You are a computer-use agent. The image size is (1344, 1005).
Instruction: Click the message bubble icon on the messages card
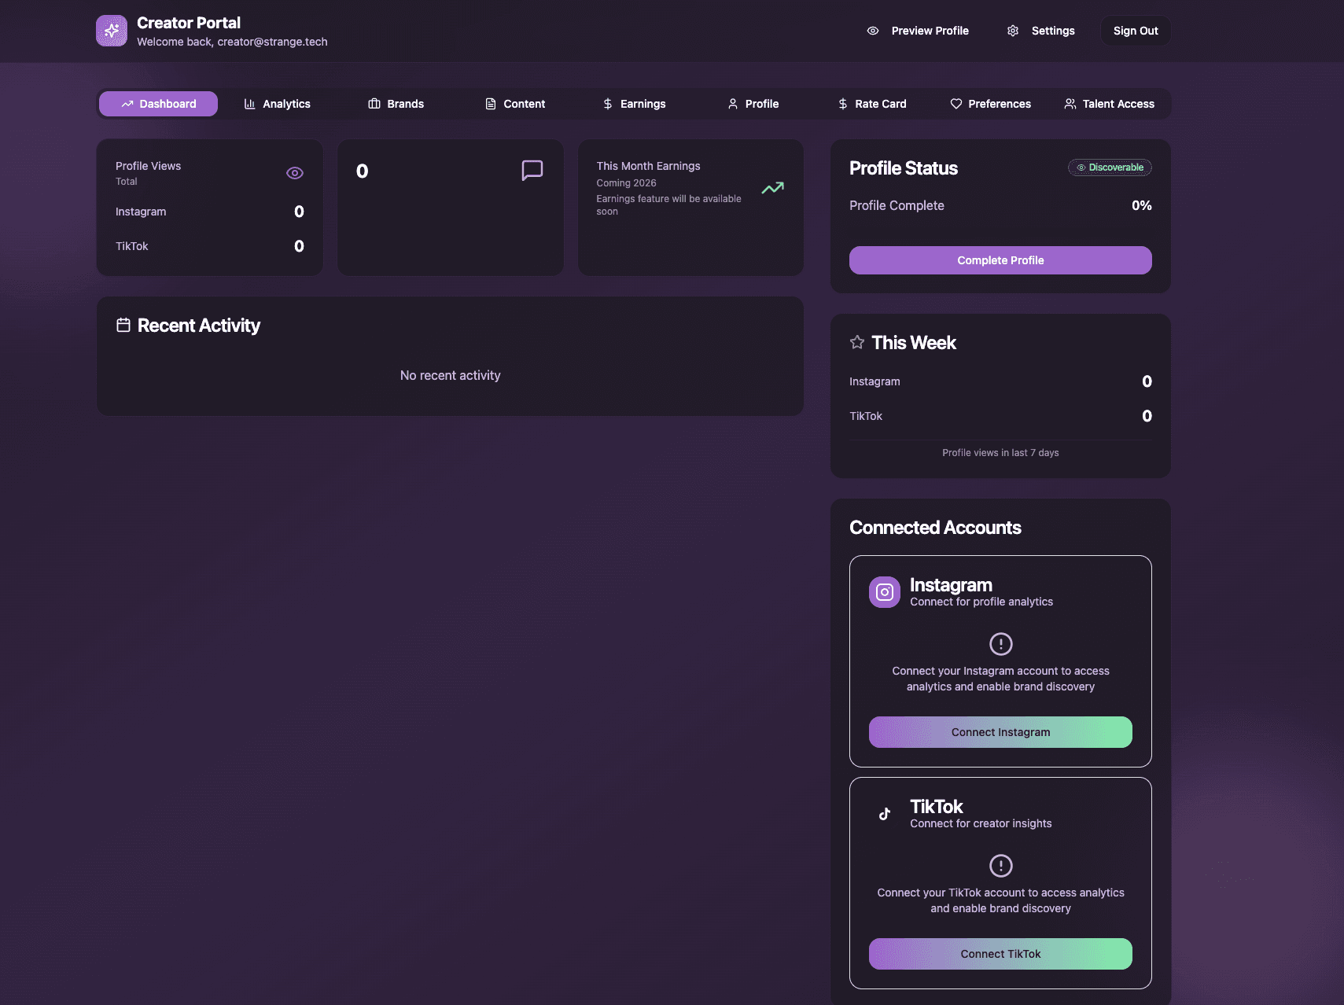coord(532,171)
